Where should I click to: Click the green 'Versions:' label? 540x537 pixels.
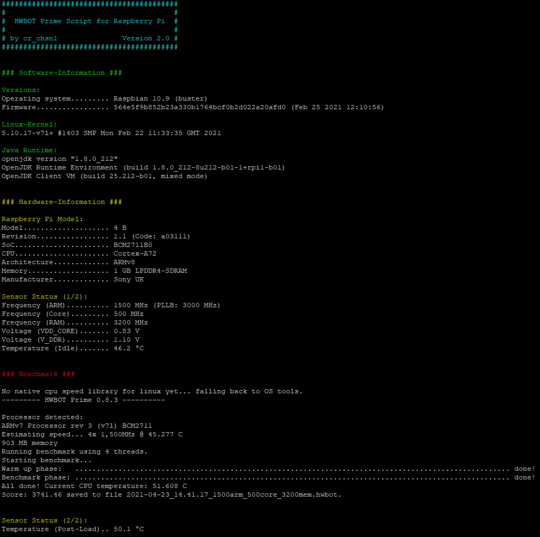point(20,90)
